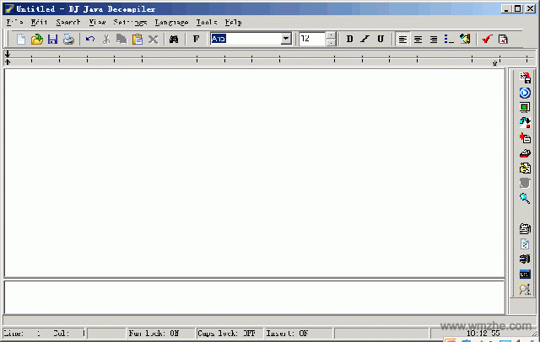Save file using the floppy disk icon
The height and width of the screenshot is (342, 540).
(x=52, y=40)
